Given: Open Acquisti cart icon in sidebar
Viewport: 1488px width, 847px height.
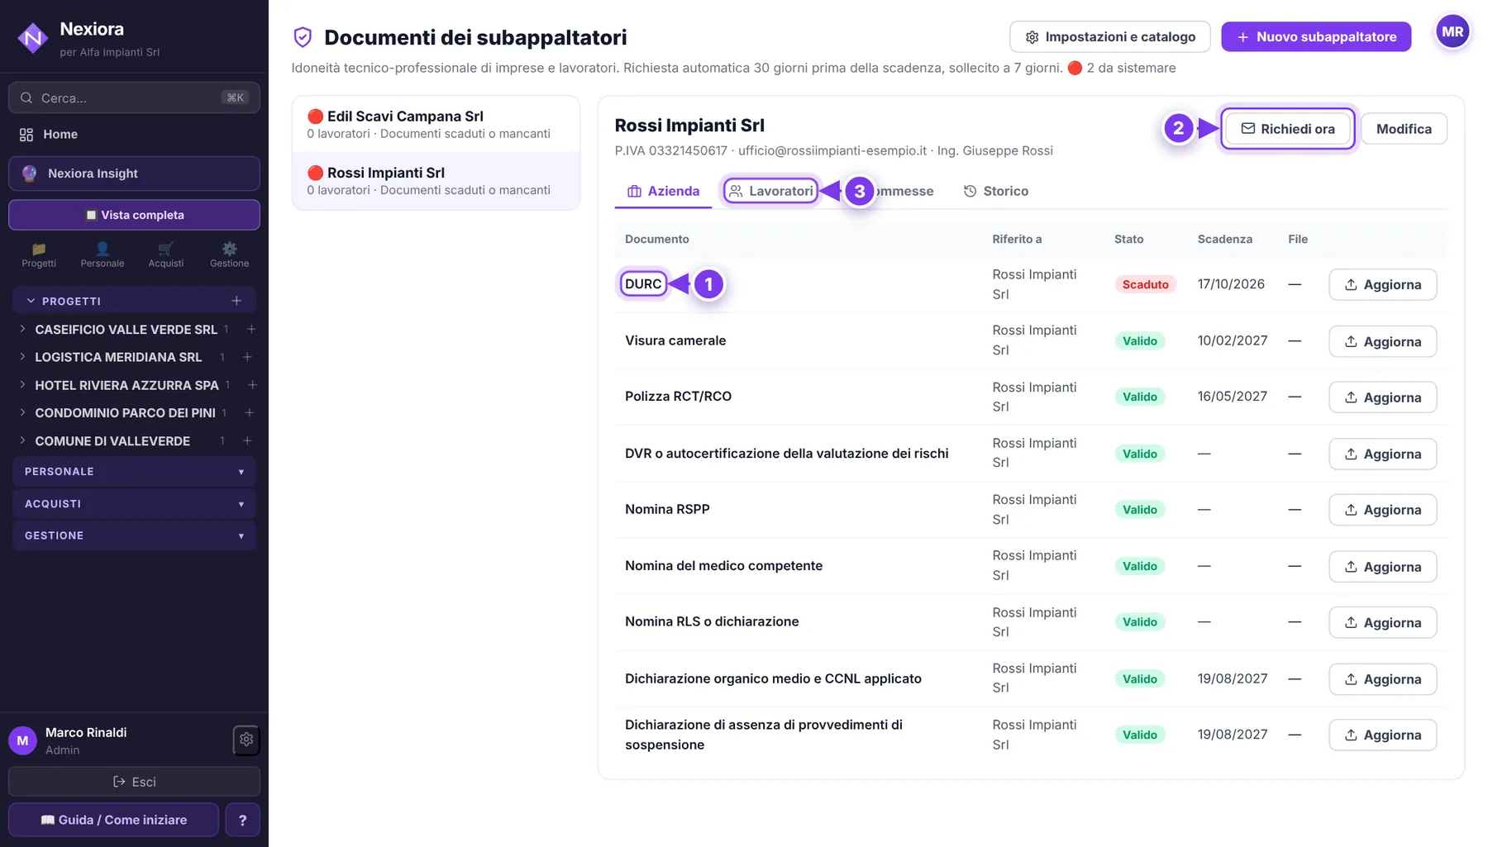Looking at the screenshot, I should point(166,255).
